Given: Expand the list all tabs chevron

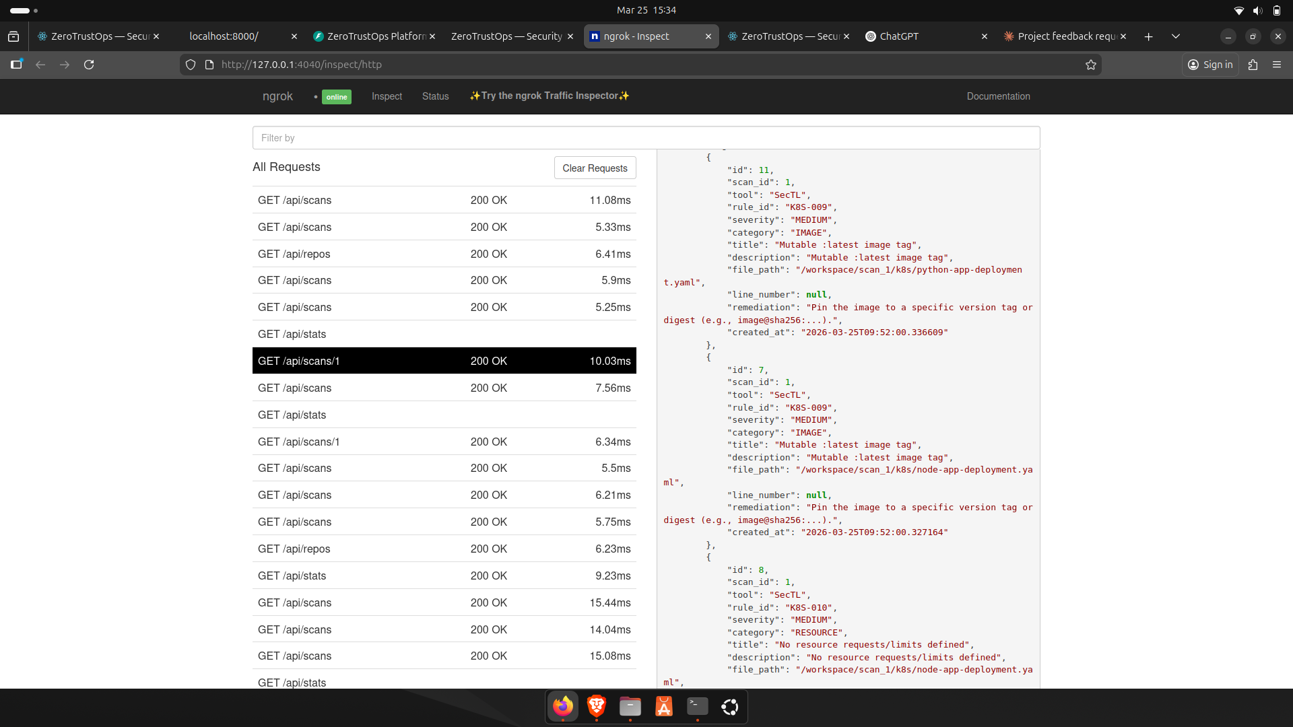Looking at the screenshot, I should tap(1176, 36).
